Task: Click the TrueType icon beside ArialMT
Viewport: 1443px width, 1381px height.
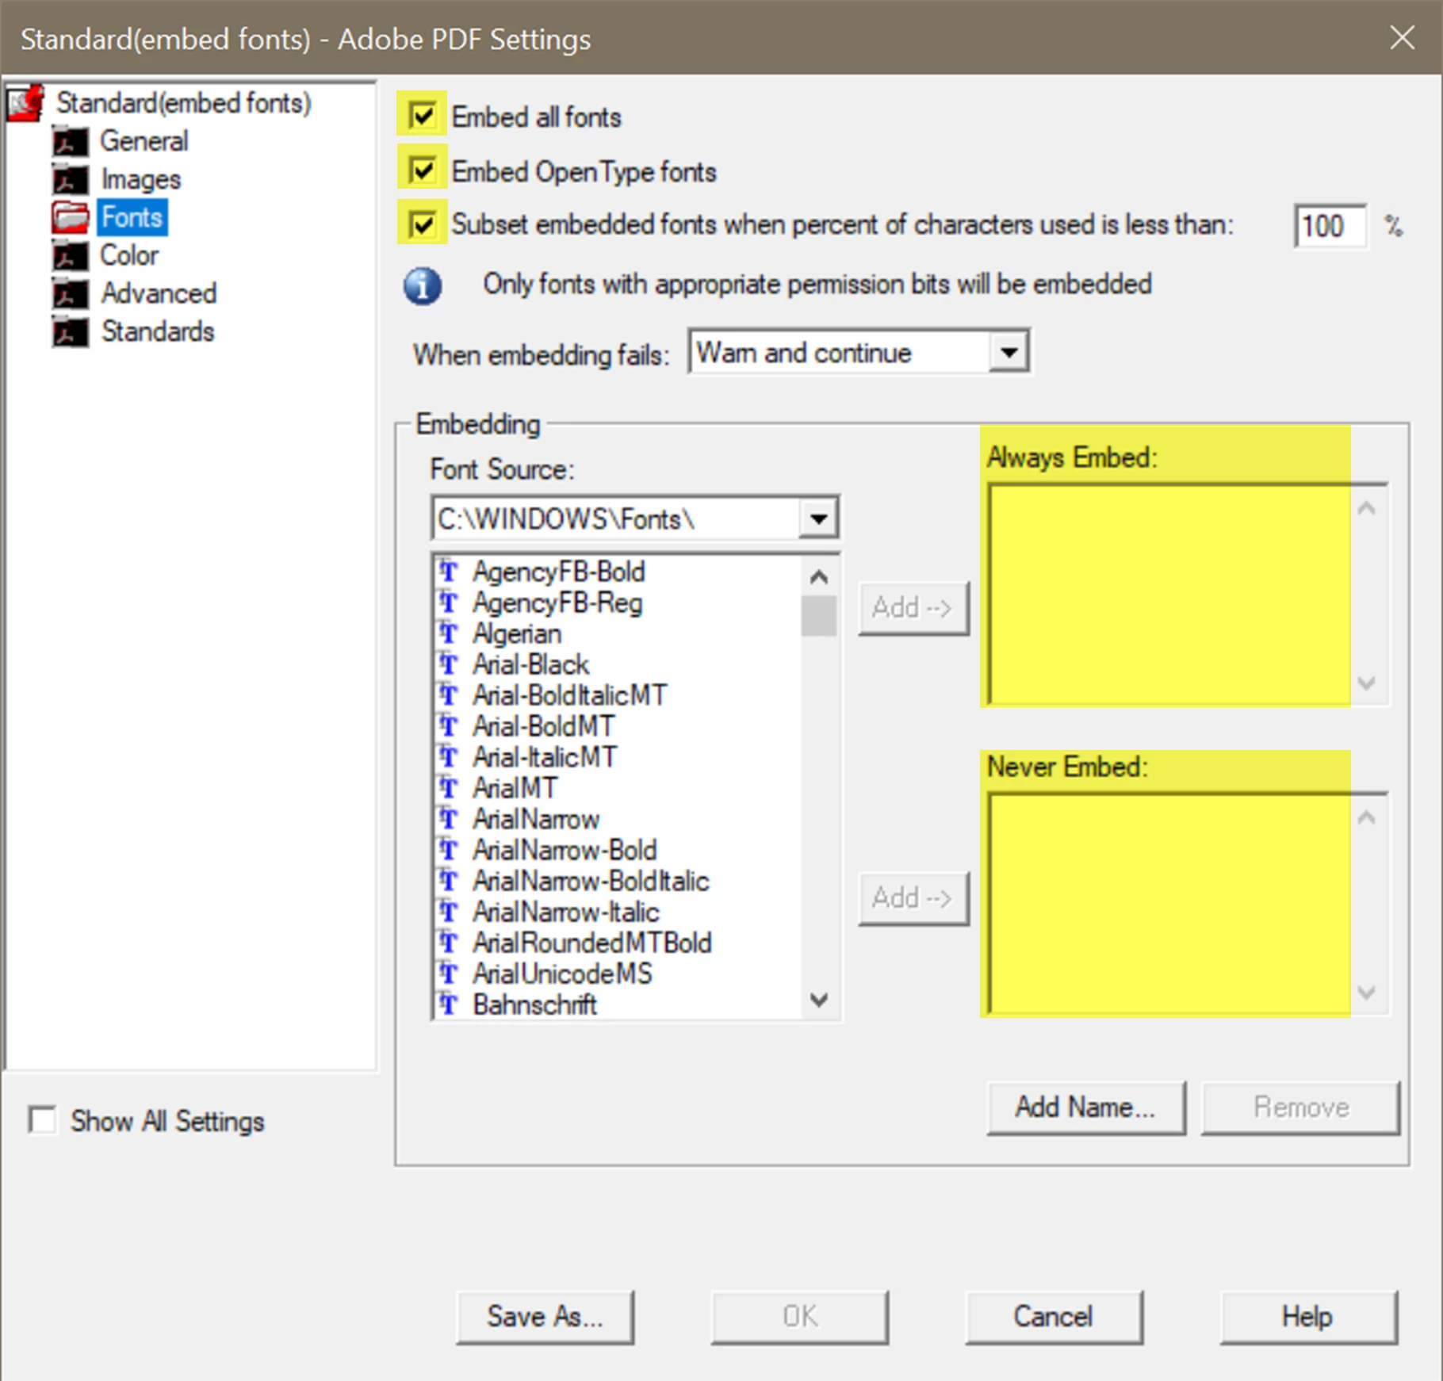Action: pyautogui.click(x=449, y=788)
